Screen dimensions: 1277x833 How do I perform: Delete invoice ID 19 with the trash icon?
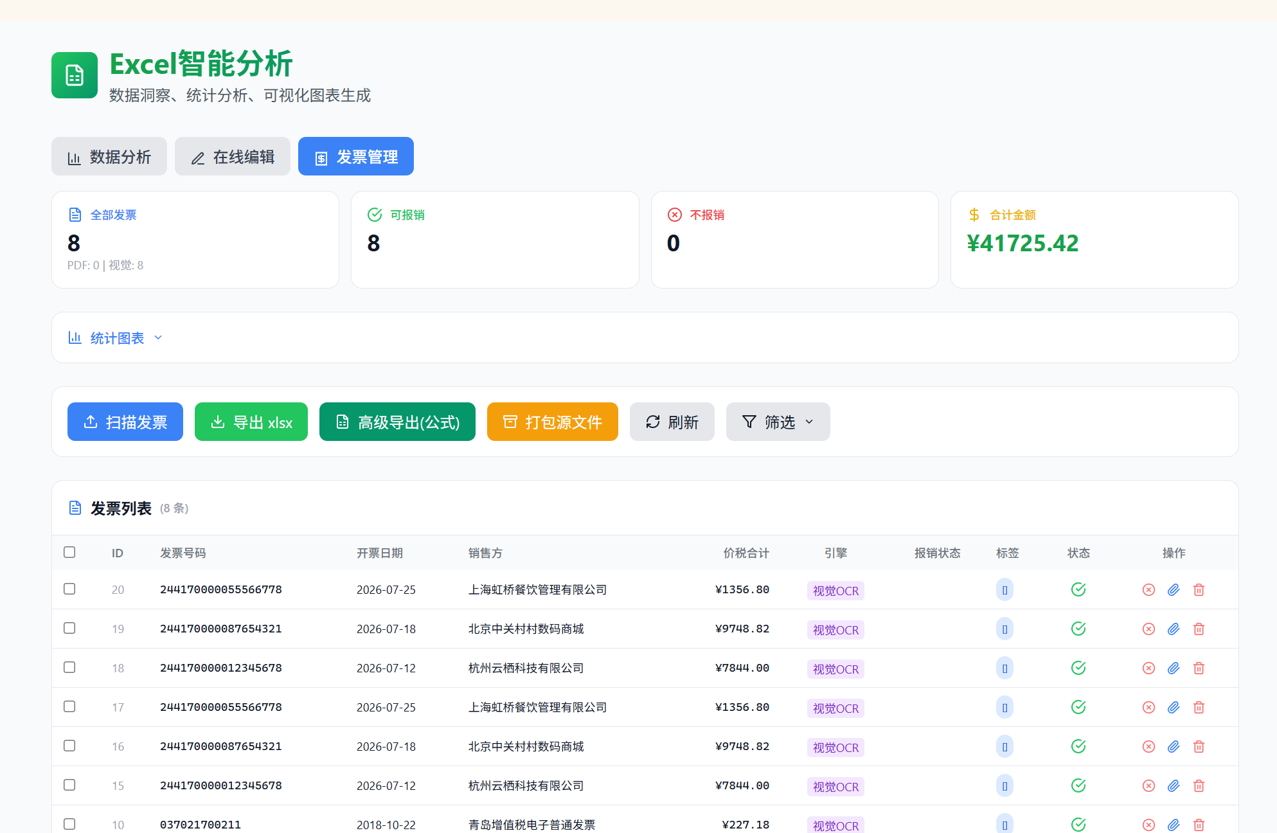coord(1199,629)
